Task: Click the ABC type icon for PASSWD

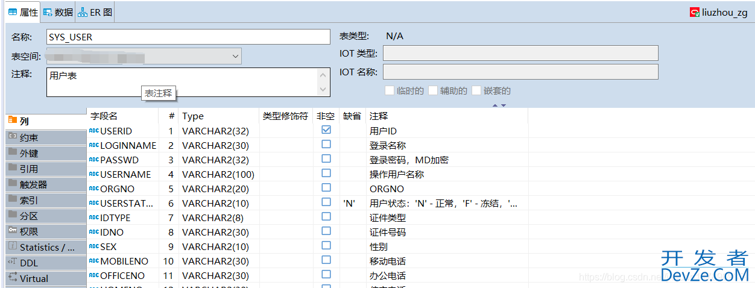Action: tap(93, 160)
